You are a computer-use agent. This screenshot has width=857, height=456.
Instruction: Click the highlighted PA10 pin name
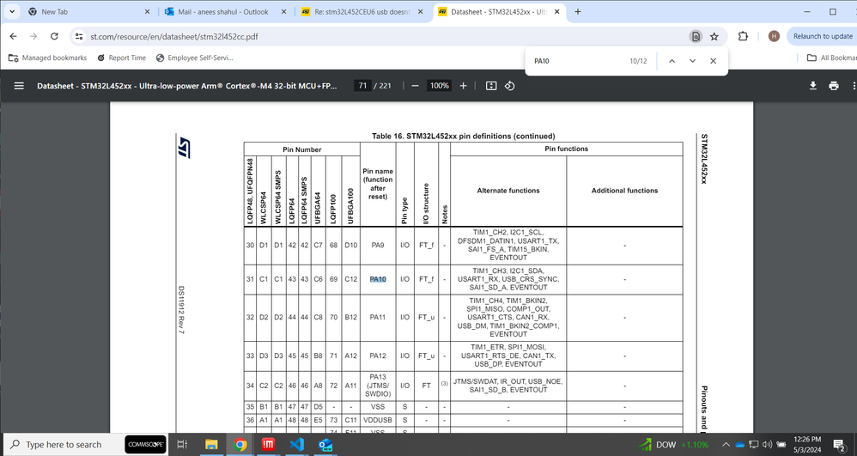coord(378,279)
